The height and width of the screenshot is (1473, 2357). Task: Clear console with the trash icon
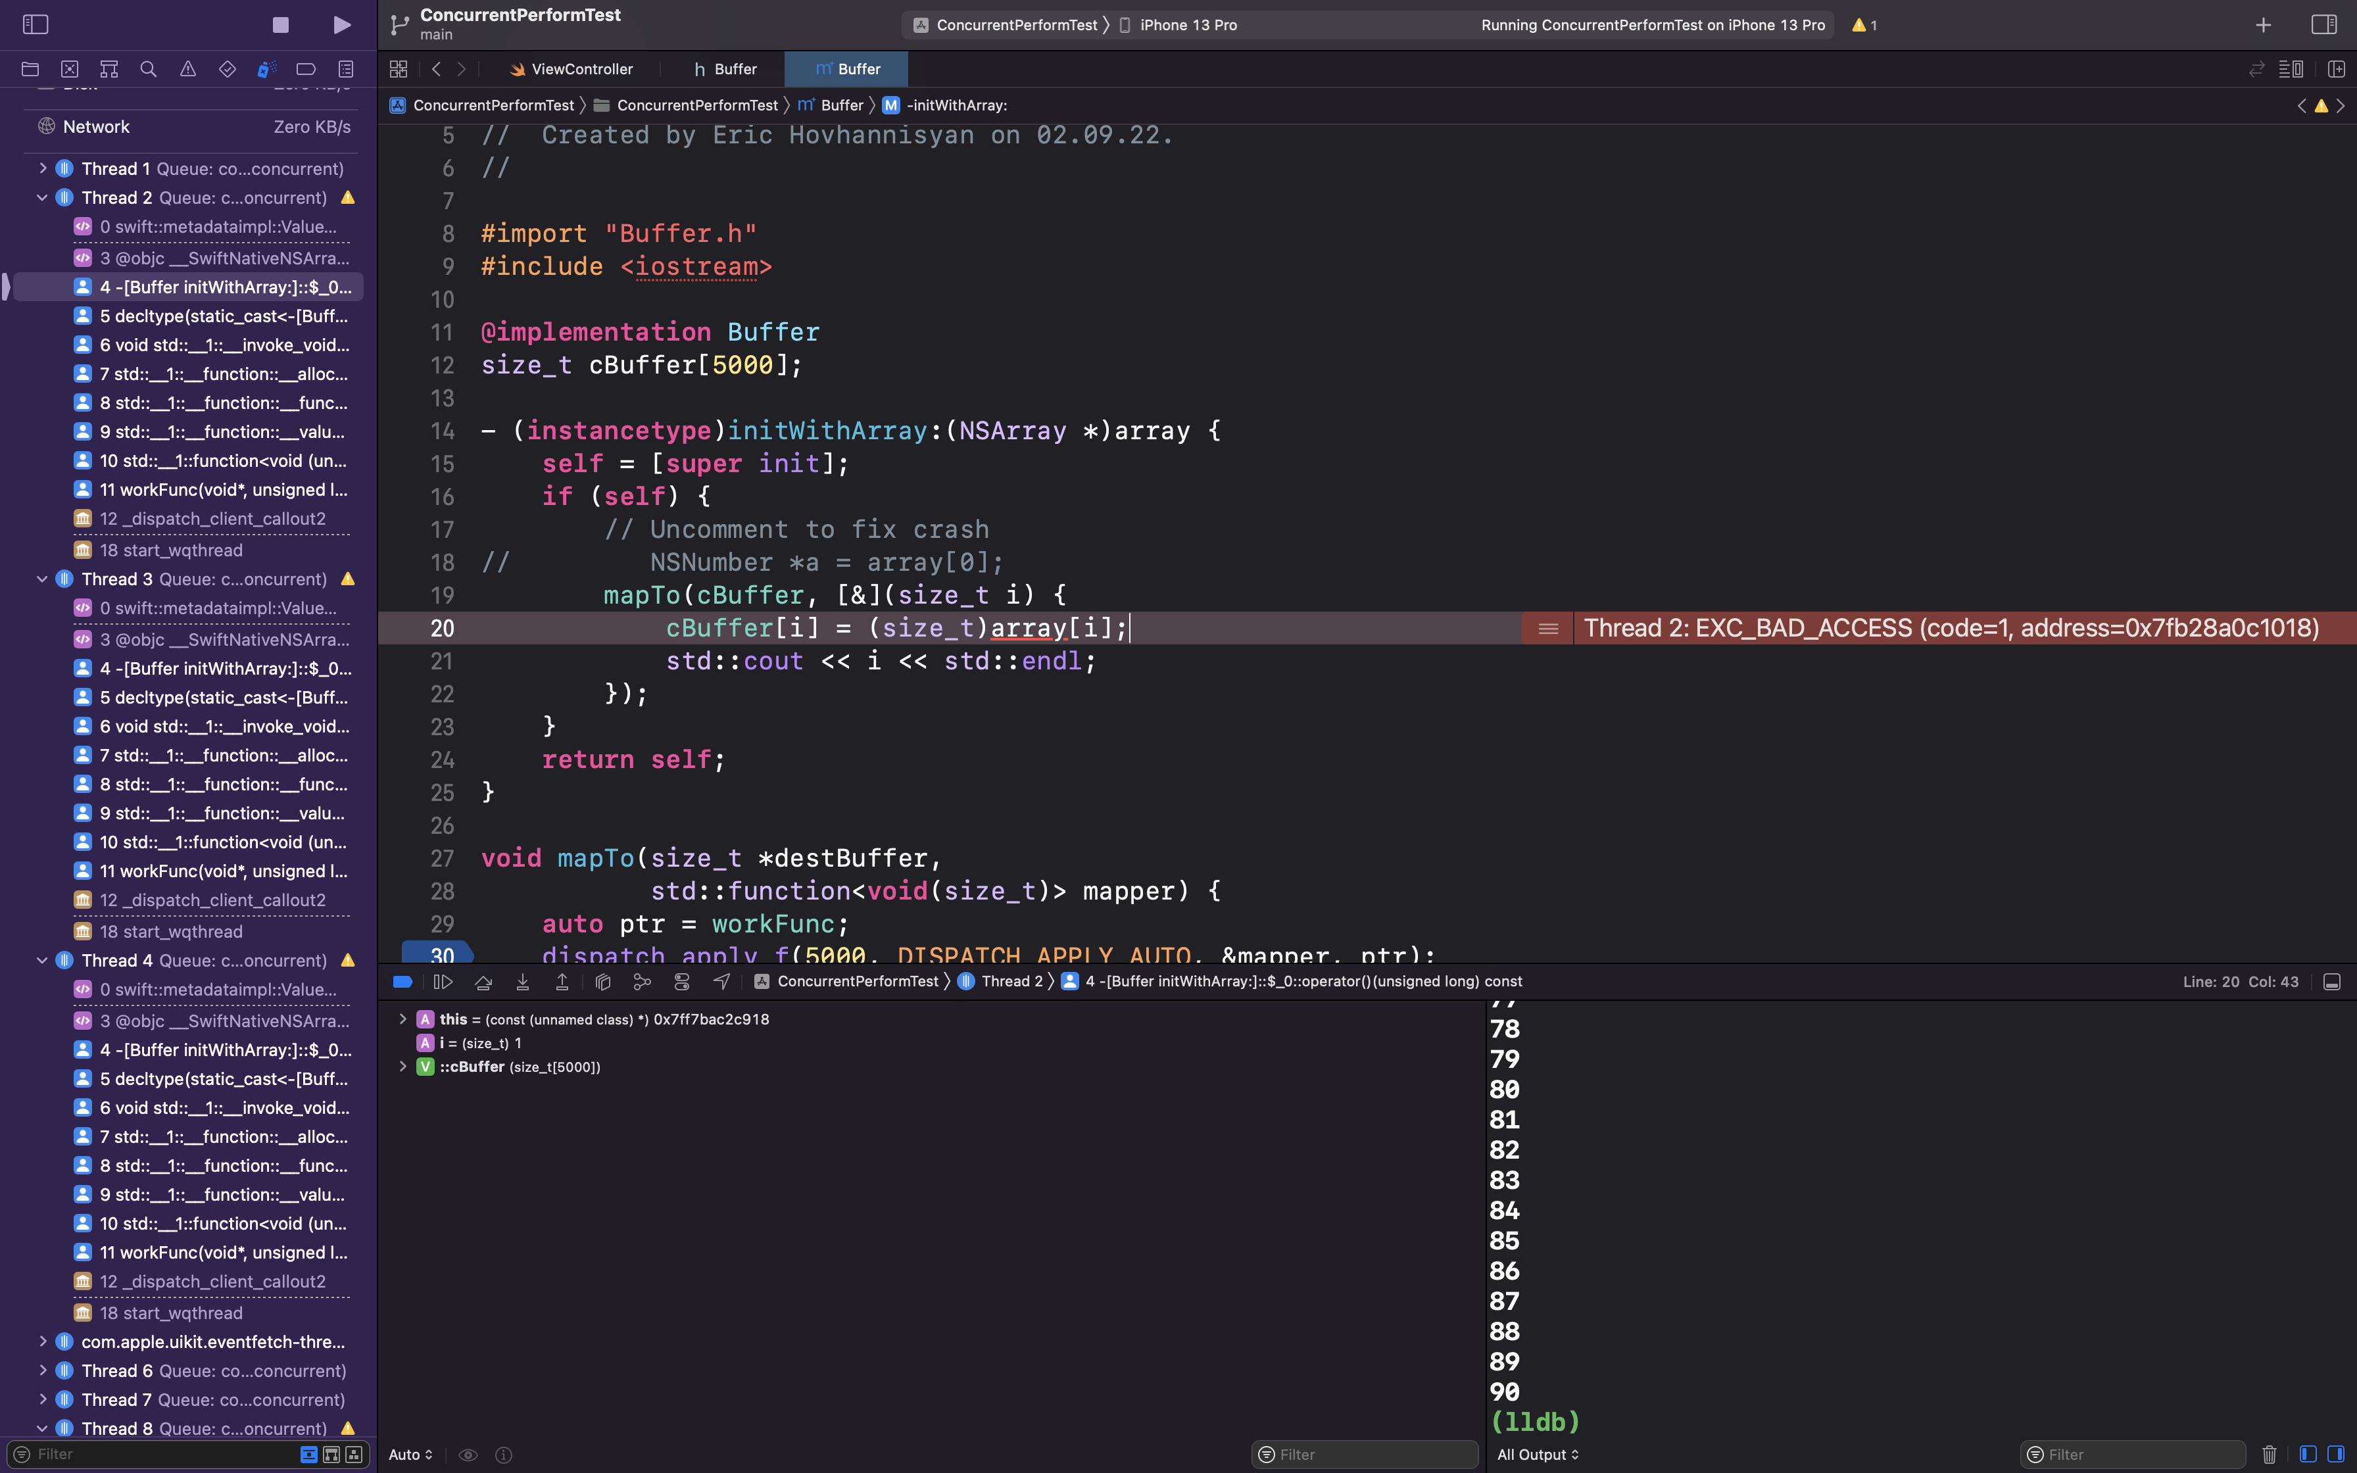coord(2270,1455)
